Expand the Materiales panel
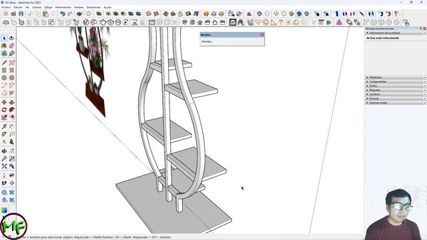 (x=396, y=77)
